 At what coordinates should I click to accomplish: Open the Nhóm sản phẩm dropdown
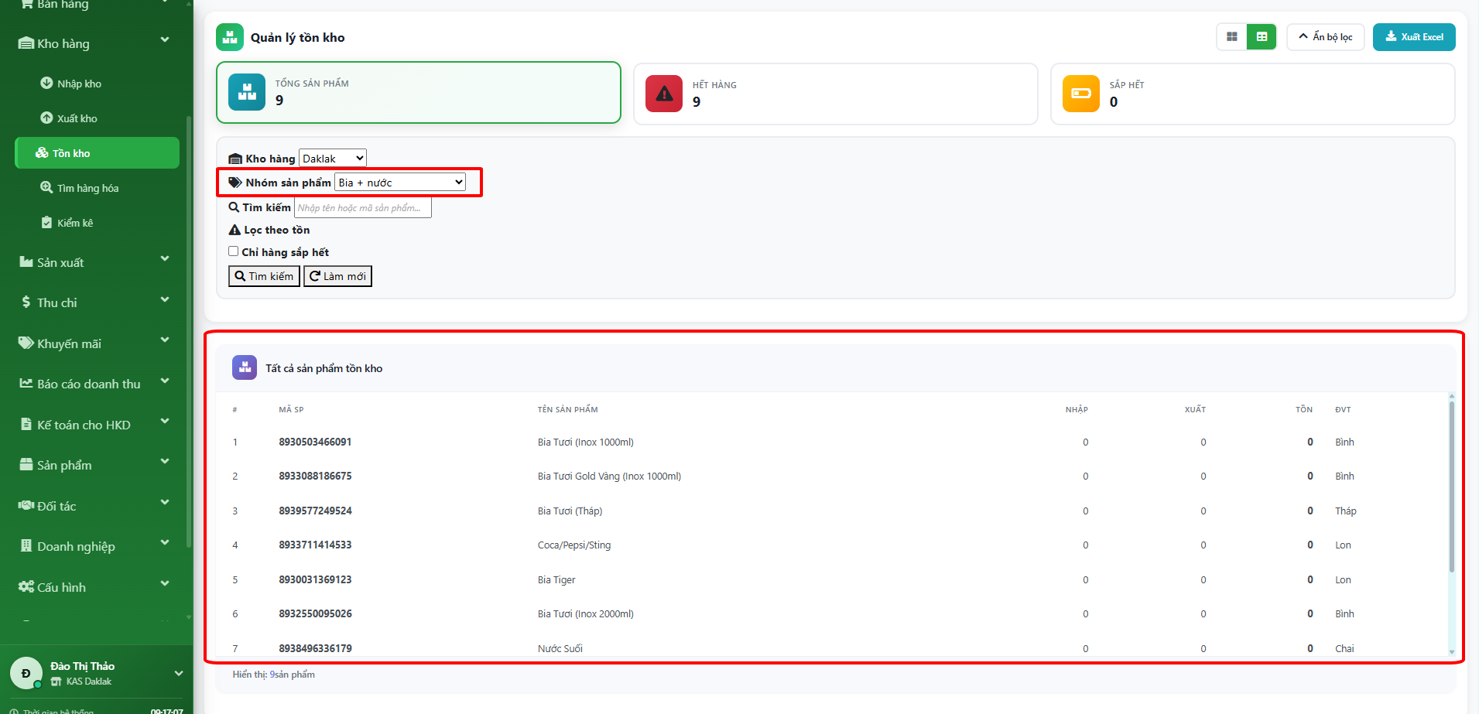(x=400, y=183)
